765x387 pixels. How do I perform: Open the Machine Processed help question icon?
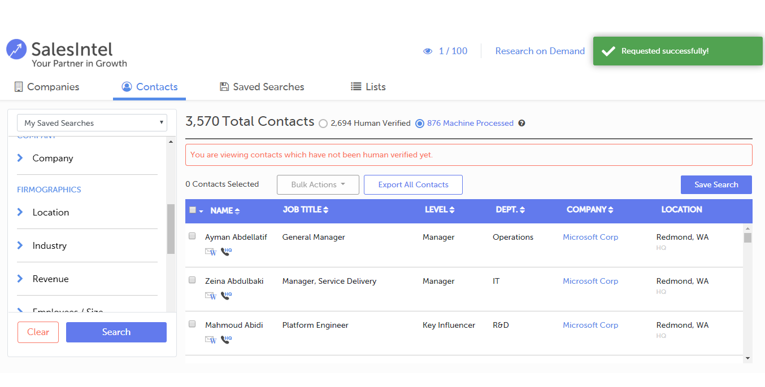[521, 123]
